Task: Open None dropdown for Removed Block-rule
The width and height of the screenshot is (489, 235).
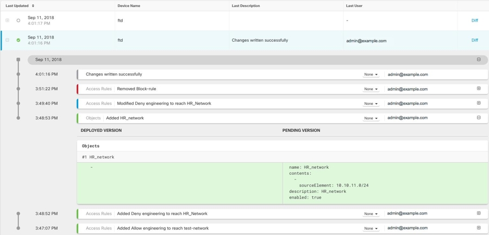Action: coord(371,89)
